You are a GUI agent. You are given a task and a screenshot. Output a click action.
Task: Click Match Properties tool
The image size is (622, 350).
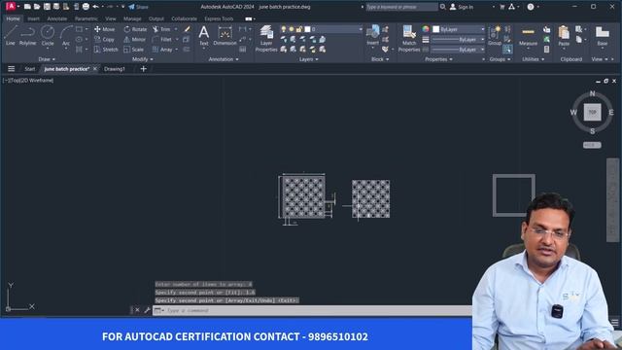(409, 39)
